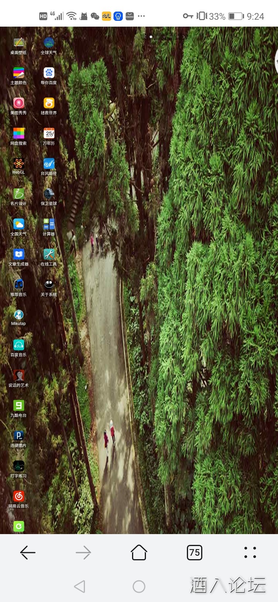Tap the browser forward arrow
The width and height of the screenshot is (278, 602).
coord(83,553)
